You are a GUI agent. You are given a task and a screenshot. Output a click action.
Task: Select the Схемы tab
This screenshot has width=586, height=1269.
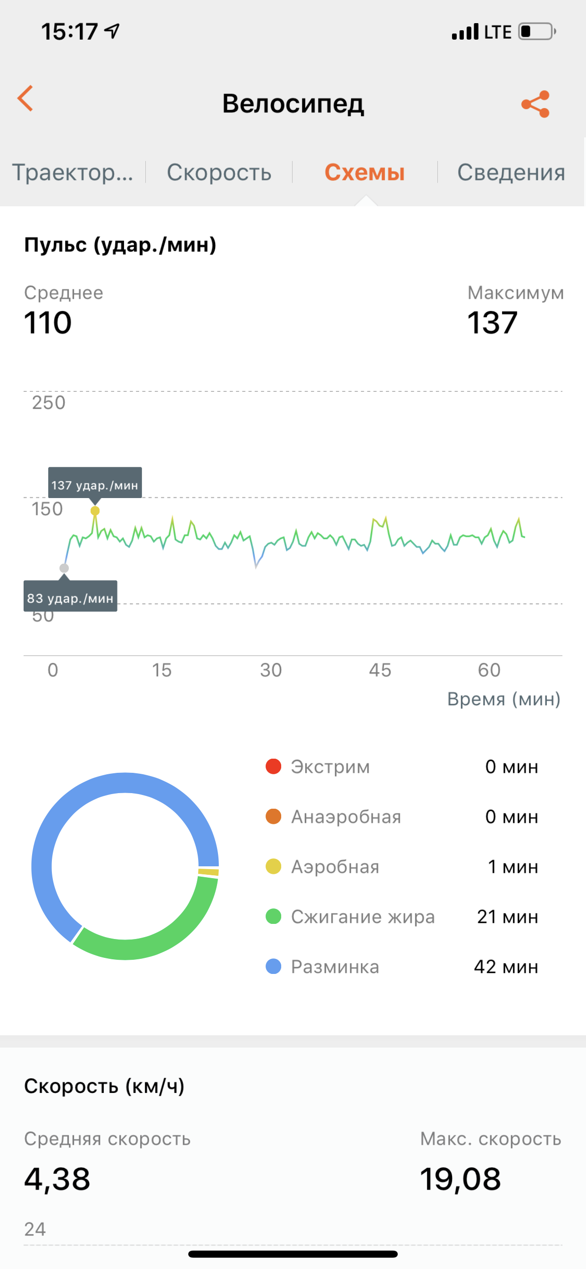point(364,172)
